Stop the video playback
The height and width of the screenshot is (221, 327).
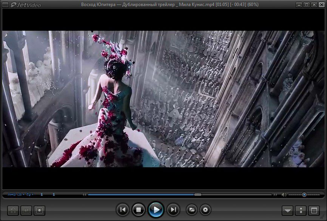pyautogui.click(x=139, y=210)
